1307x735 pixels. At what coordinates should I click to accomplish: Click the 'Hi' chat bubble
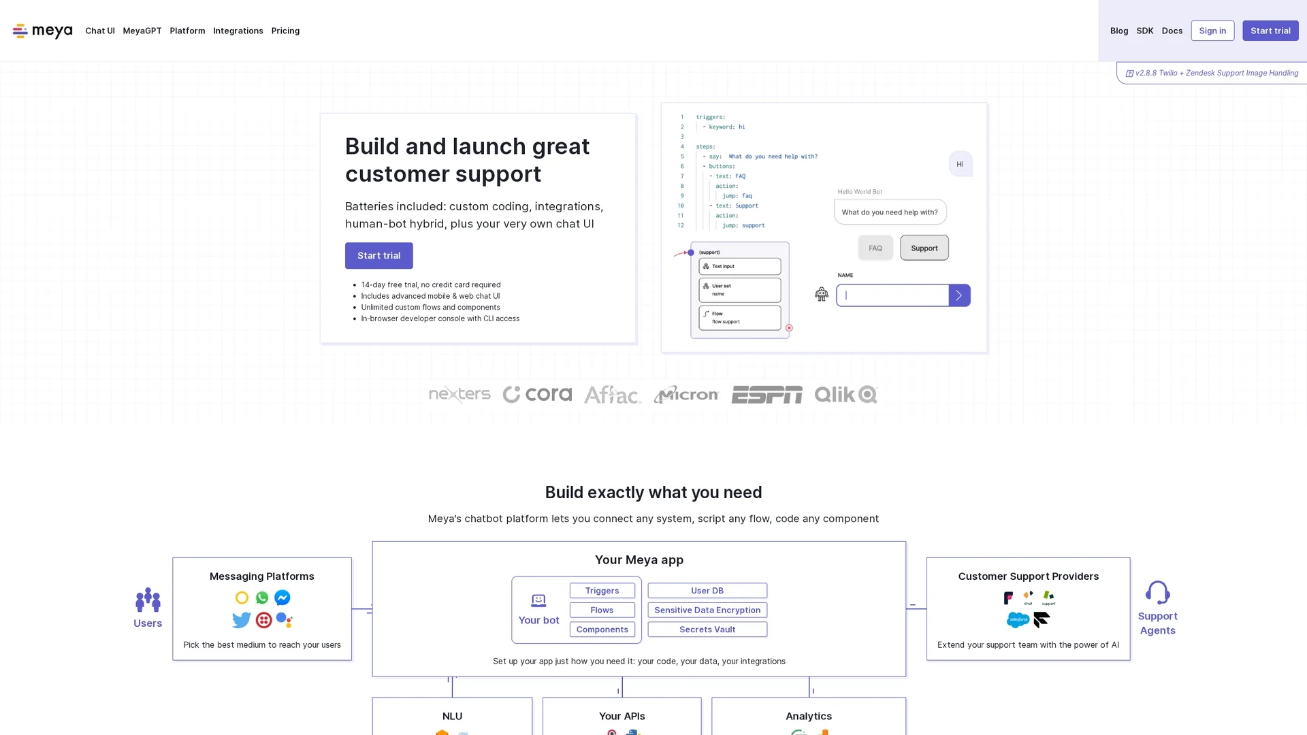(x=960, y=164)
